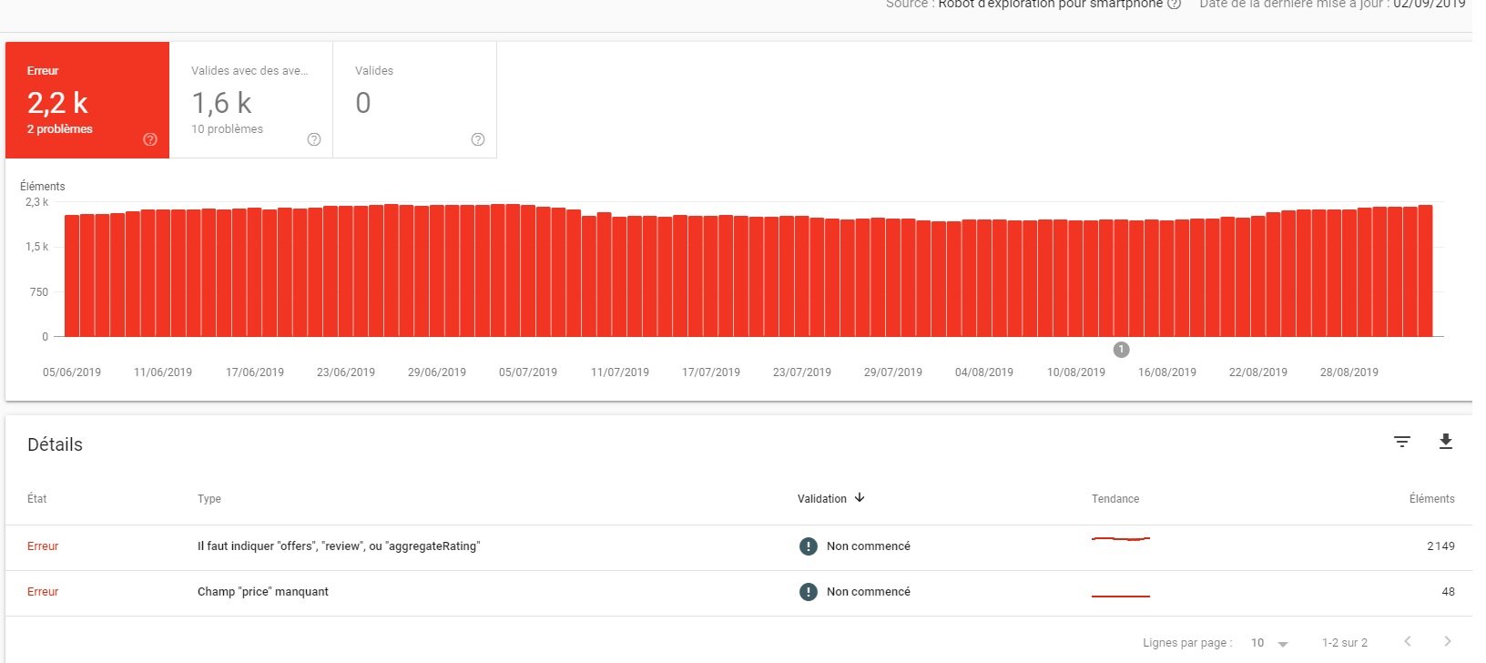Image resolution: width=1486 pixels, height=663 pixels.
Task: Open the Lignes par page dropdown
Action: tap(1269, 643)
